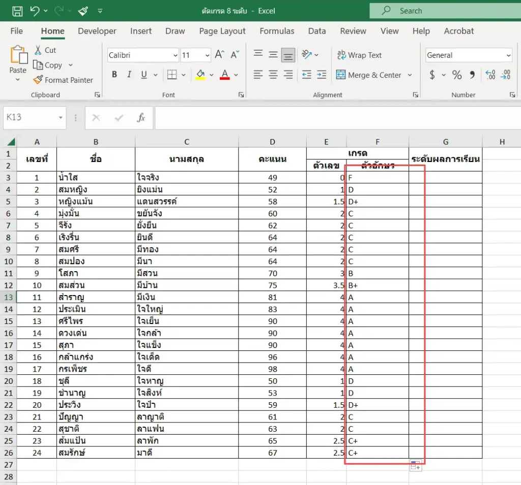
Task: Select Middle Align icon
Action: [x=273, y=54]
